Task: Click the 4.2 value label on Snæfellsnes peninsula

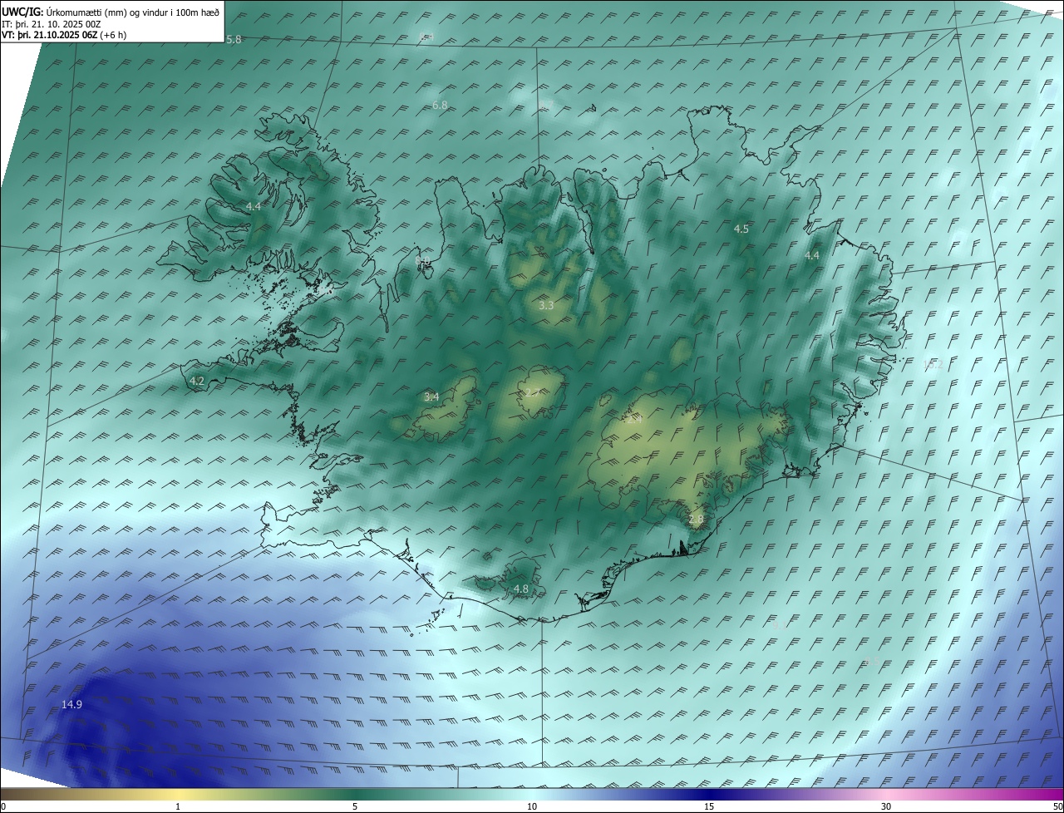Action: point(197,381)
